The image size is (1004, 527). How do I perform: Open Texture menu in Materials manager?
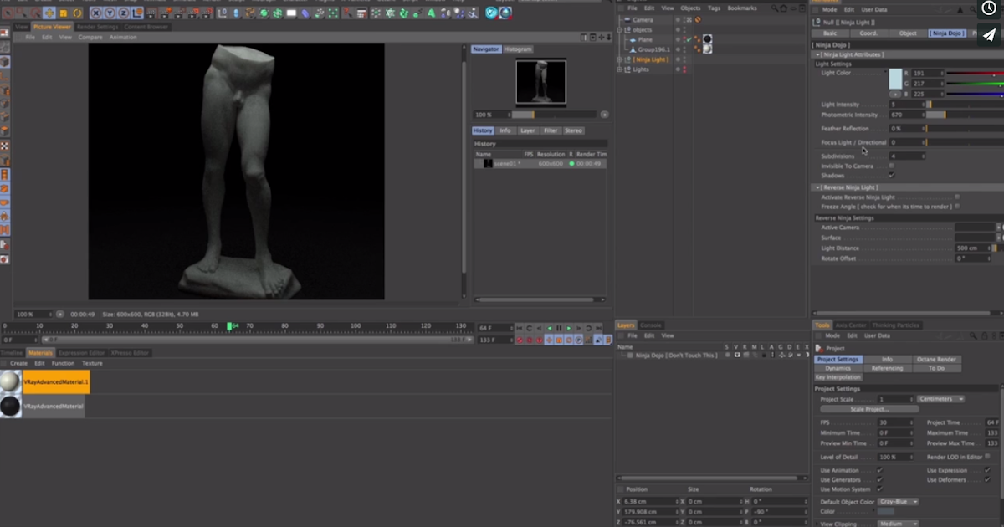[92, 363]
